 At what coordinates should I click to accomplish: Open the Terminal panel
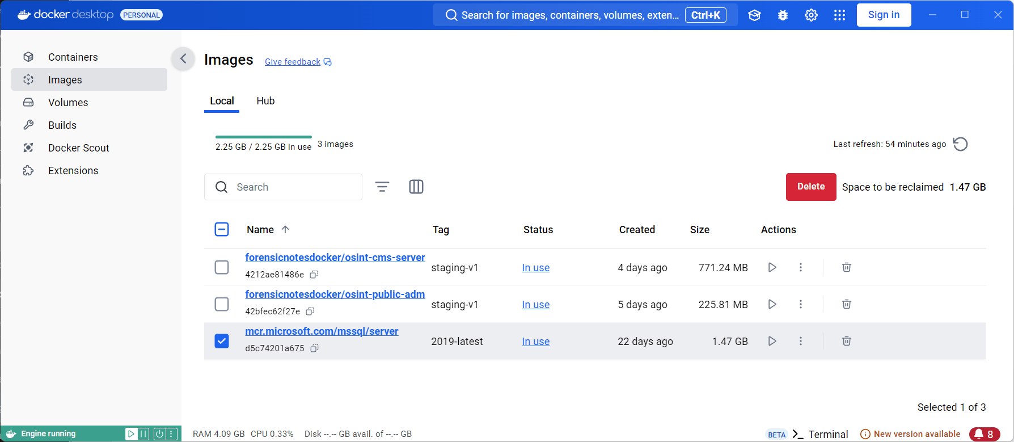pos(821,434)
